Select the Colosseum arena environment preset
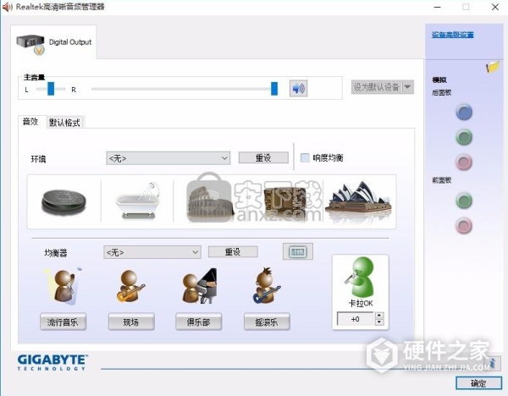 (210, 203)
